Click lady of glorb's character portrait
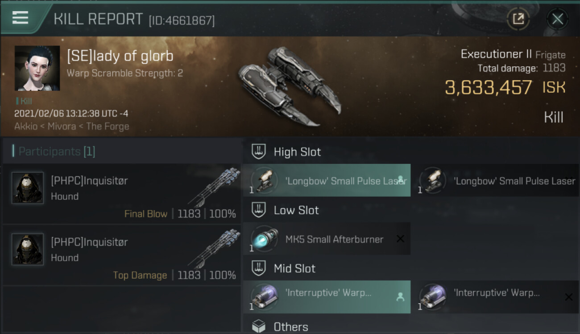This screenshot has height=334, width=580. [37, 68]
